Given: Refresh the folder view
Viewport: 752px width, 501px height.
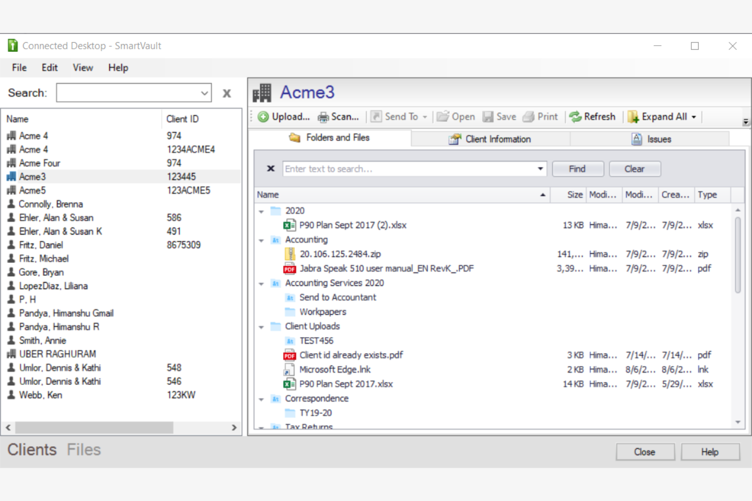Looking at the screenshot, I should click(575, 116).
